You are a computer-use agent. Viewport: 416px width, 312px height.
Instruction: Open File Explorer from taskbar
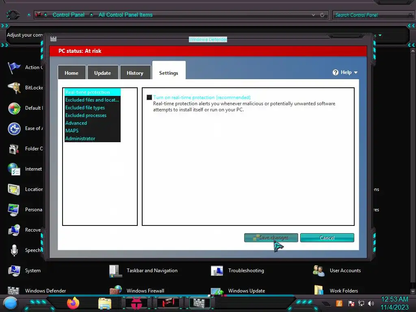point(105,303)
